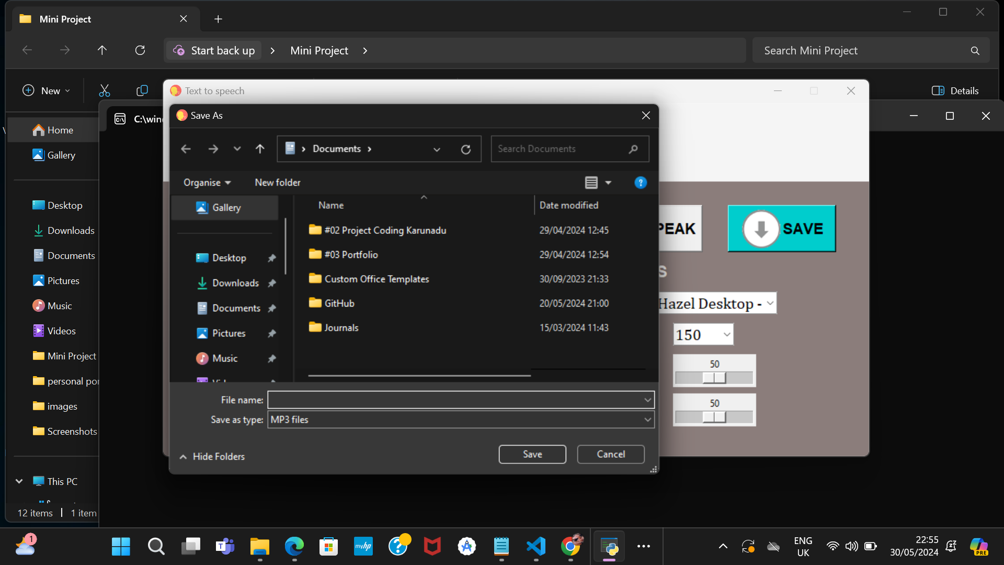Click the Save button in dialog
Screen dimensions: 1004x565
click(x=532, y=454)
